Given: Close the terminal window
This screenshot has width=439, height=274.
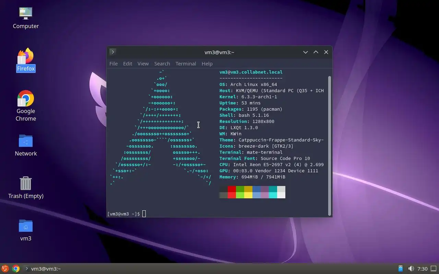Looking at the screenshot, I should (326, 52).
